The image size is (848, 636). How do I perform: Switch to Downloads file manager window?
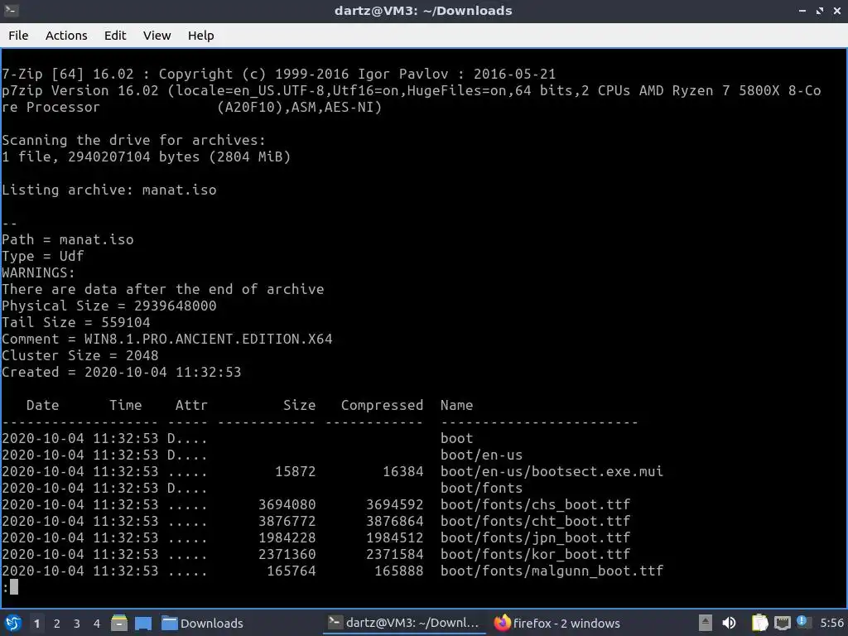point(202,623)
